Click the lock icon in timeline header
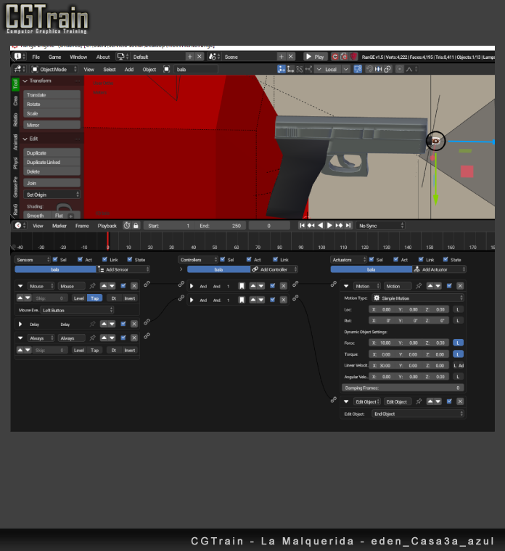Viewport: 505px width, 551px height. click(136, 226)
